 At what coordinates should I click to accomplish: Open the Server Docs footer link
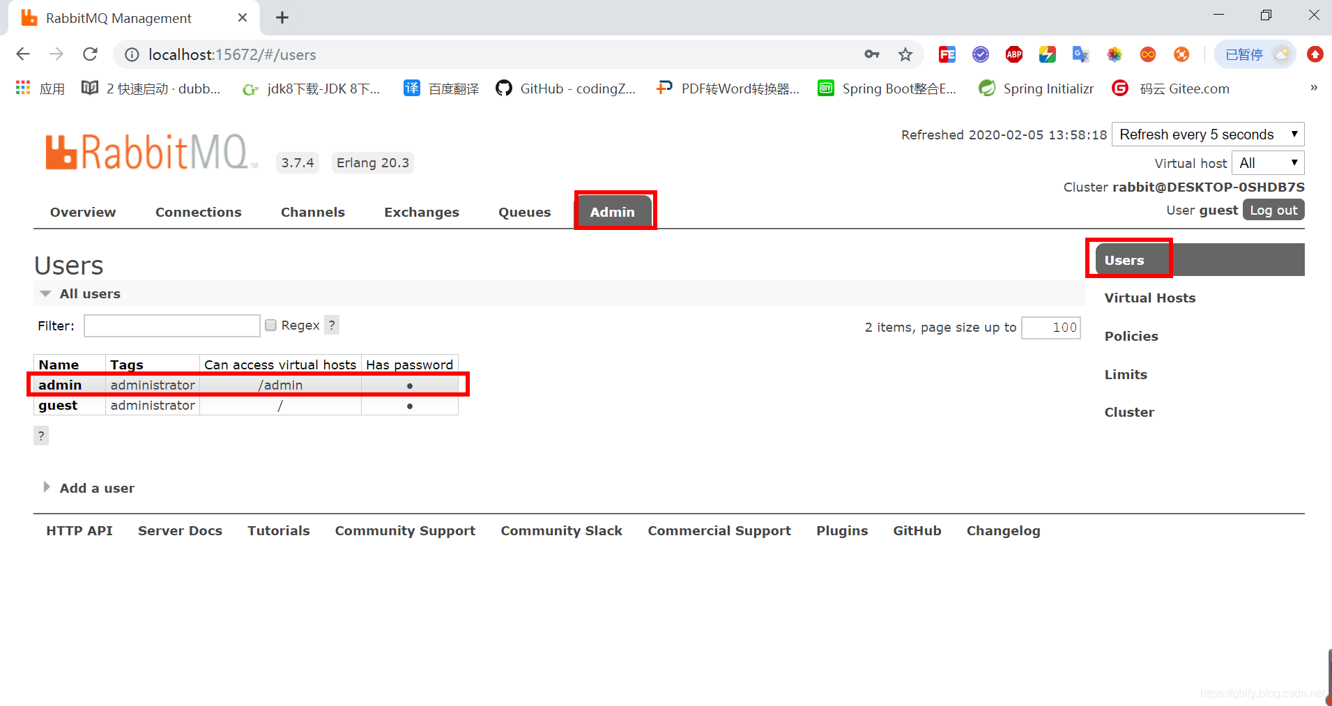(x=180, y=530)
